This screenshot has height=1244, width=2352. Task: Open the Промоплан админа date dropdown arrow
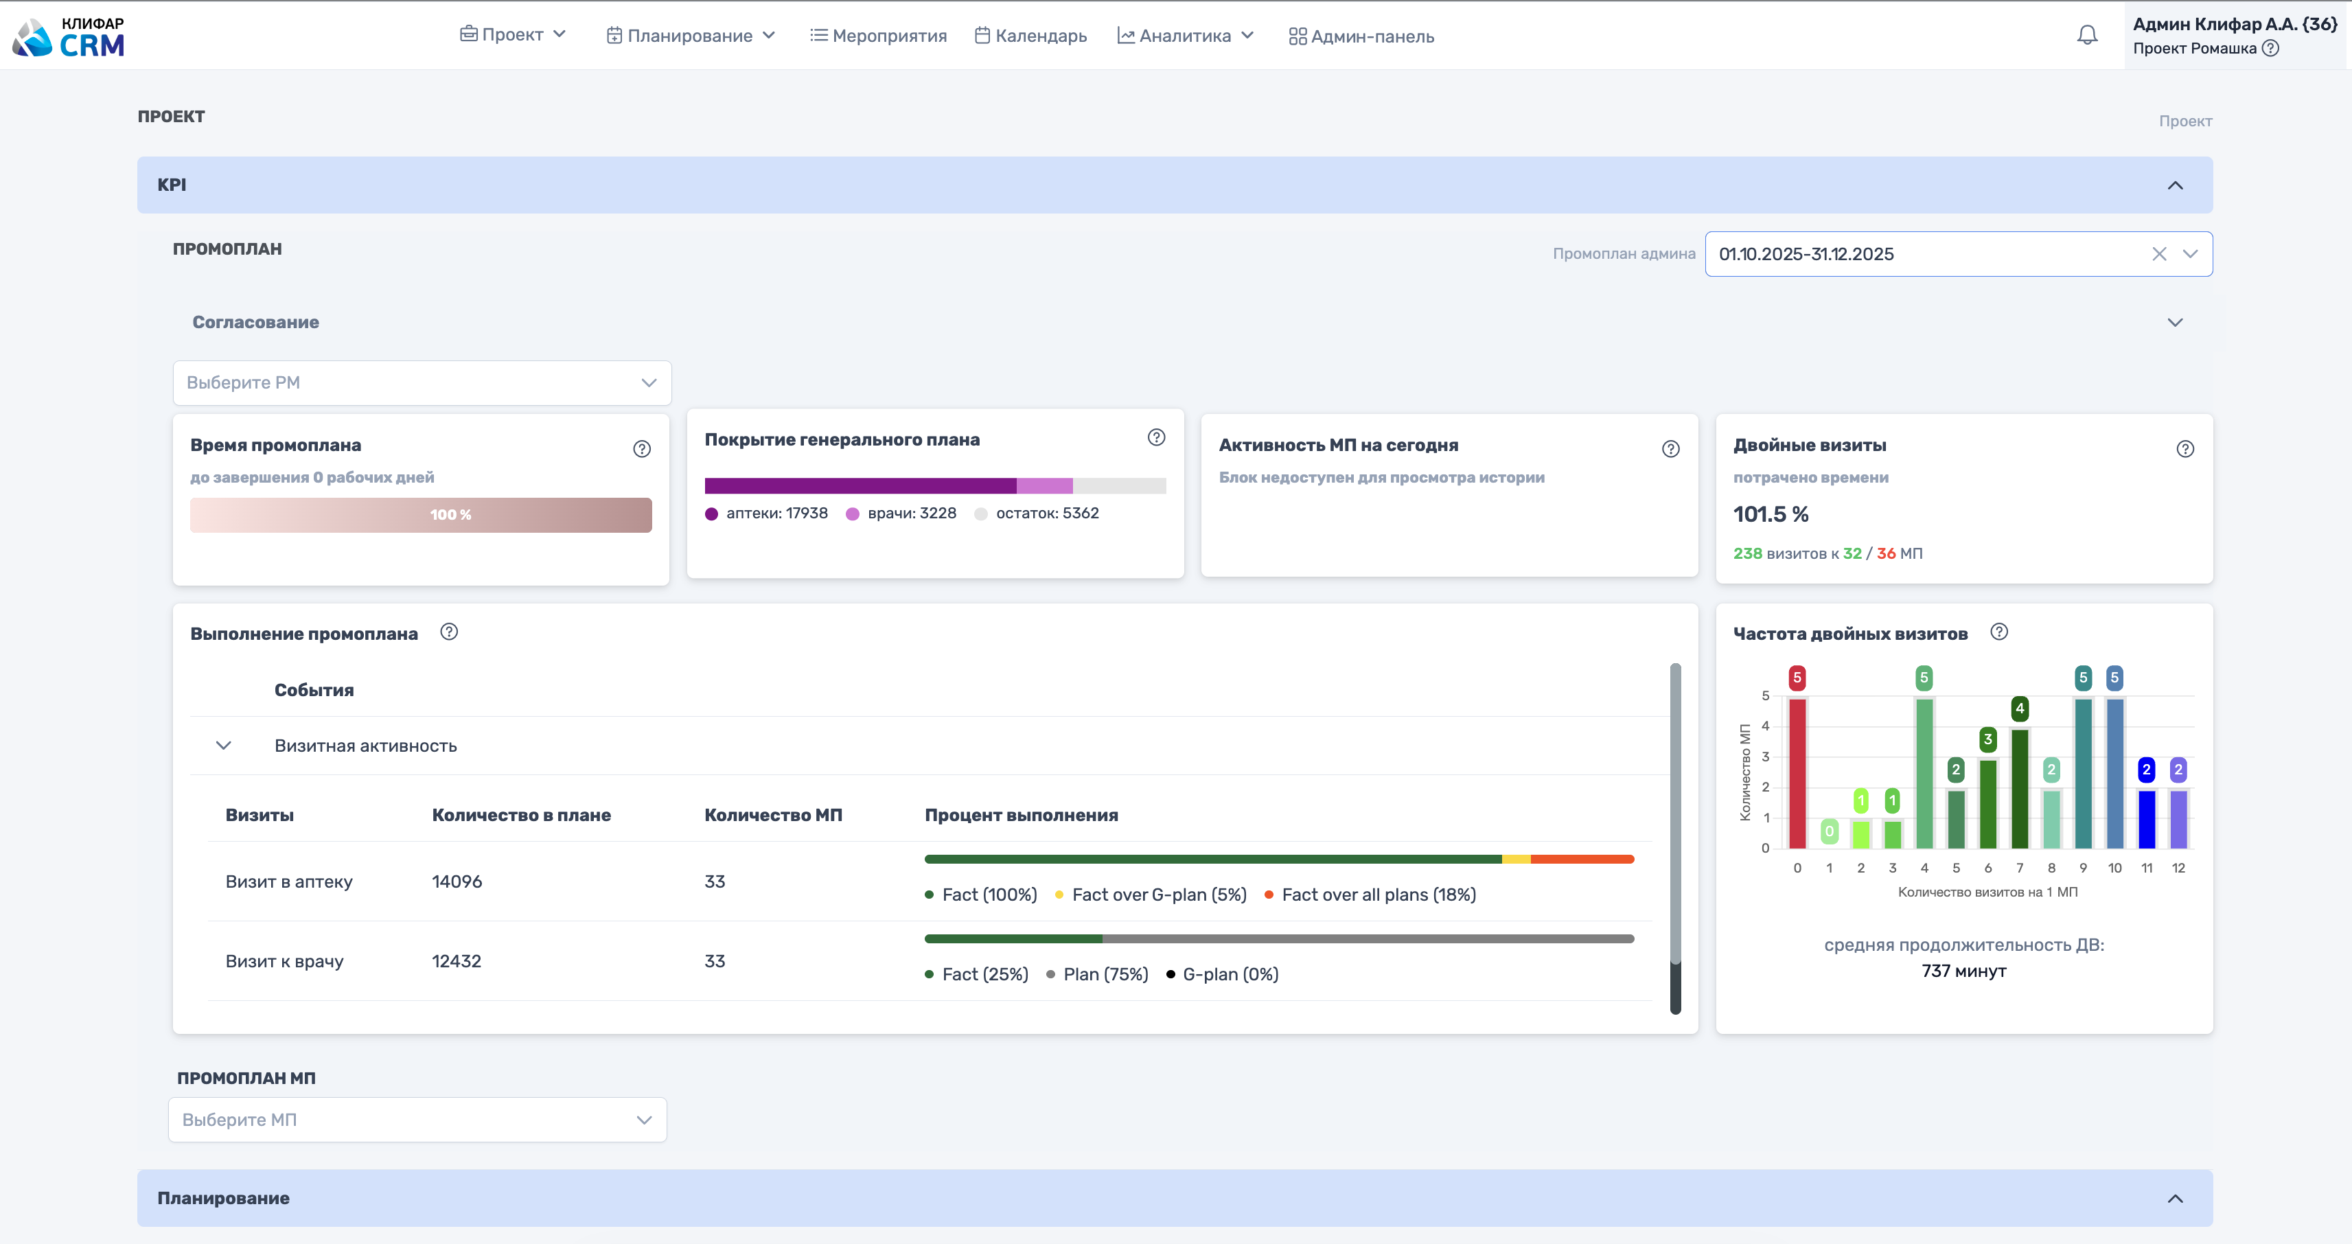click(2191, 254)
